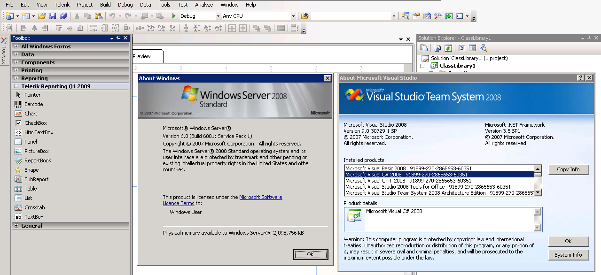
Task: Click Align Lefts layout icon
Action: [23, 28]
